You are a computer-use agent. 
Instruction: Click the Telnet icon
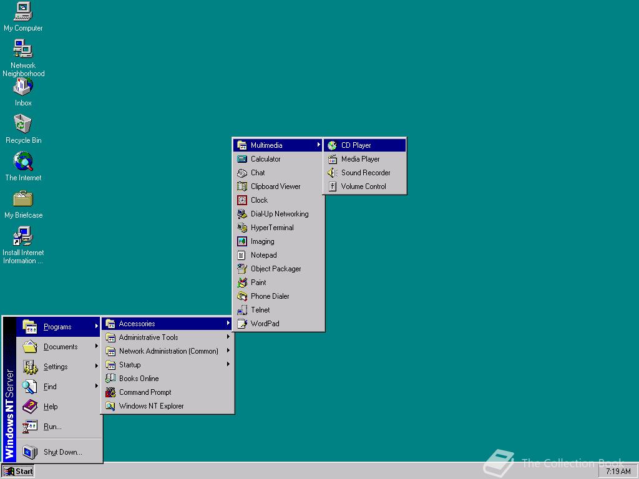(242, 310)
